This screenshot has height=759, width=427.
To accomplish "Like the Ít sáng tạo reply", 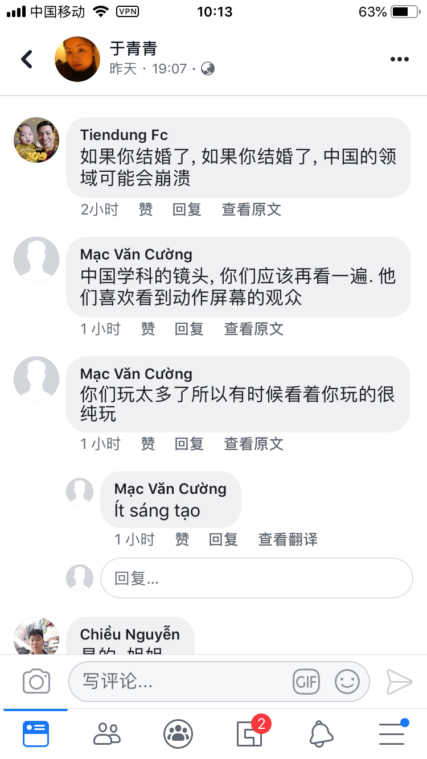I will (182, 539).
